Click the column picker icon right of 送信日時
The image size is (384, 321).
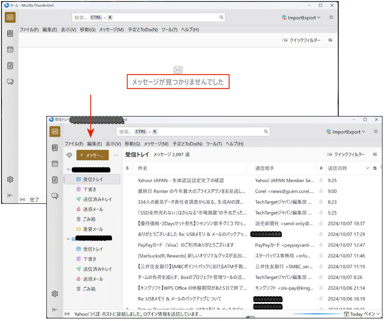pyautogui.click(x=375, y=168)
